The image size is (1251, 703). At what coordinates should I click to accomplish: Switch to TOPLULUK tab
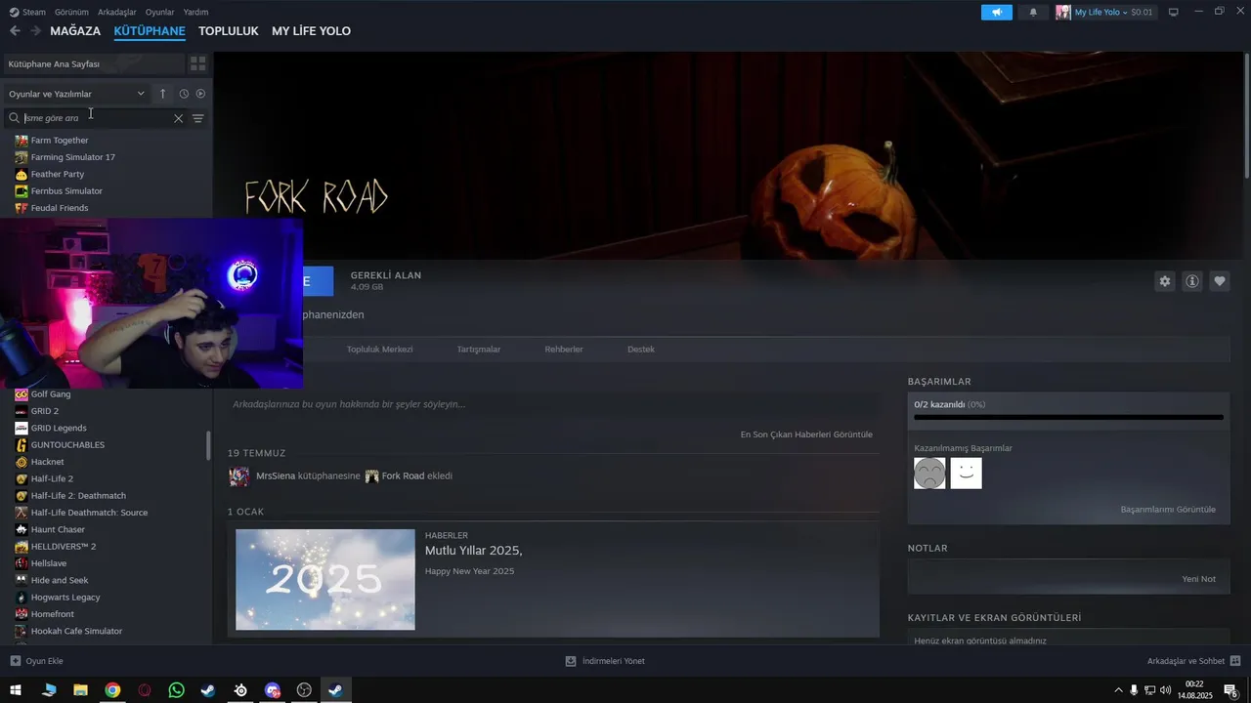click(228, 31)
